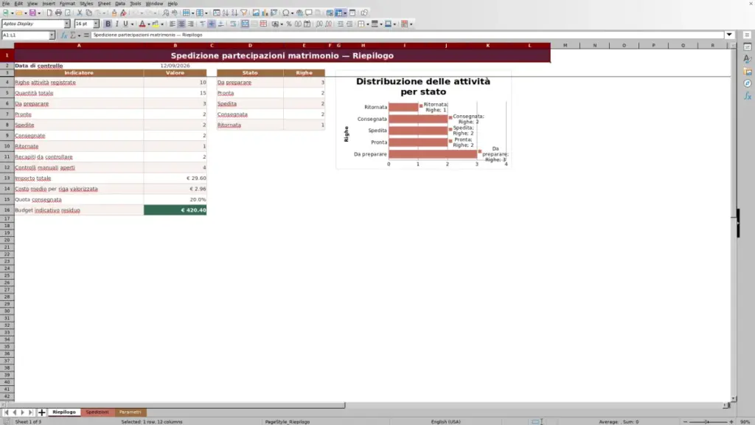Select the Cut scissors icon
755x425 pixels.
coord(80,13)
